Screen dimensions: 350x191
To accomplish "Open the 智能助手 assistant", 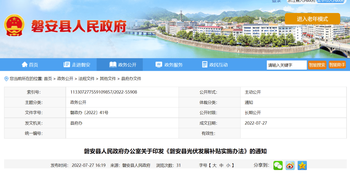I will (x=337, y=65).
